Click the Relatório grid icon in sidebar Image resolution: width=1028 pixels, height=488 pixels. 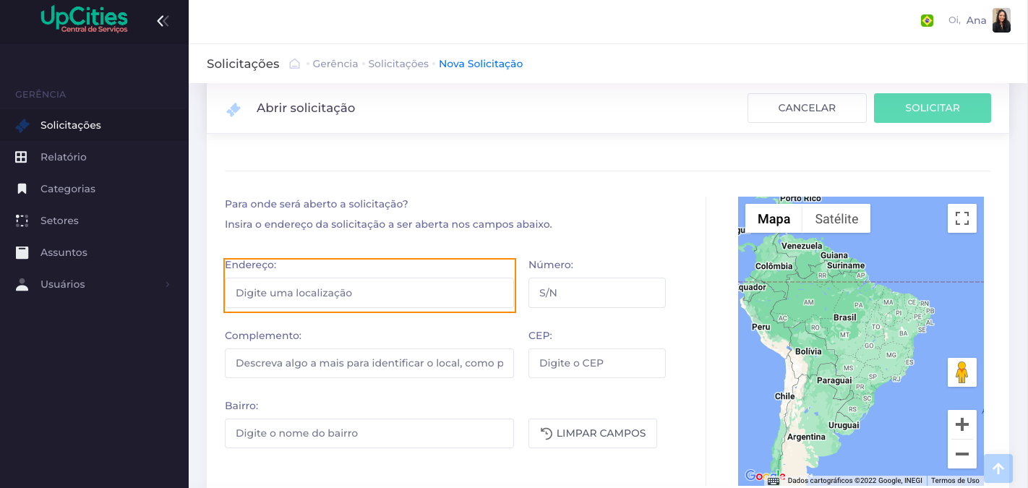point(22,157)
